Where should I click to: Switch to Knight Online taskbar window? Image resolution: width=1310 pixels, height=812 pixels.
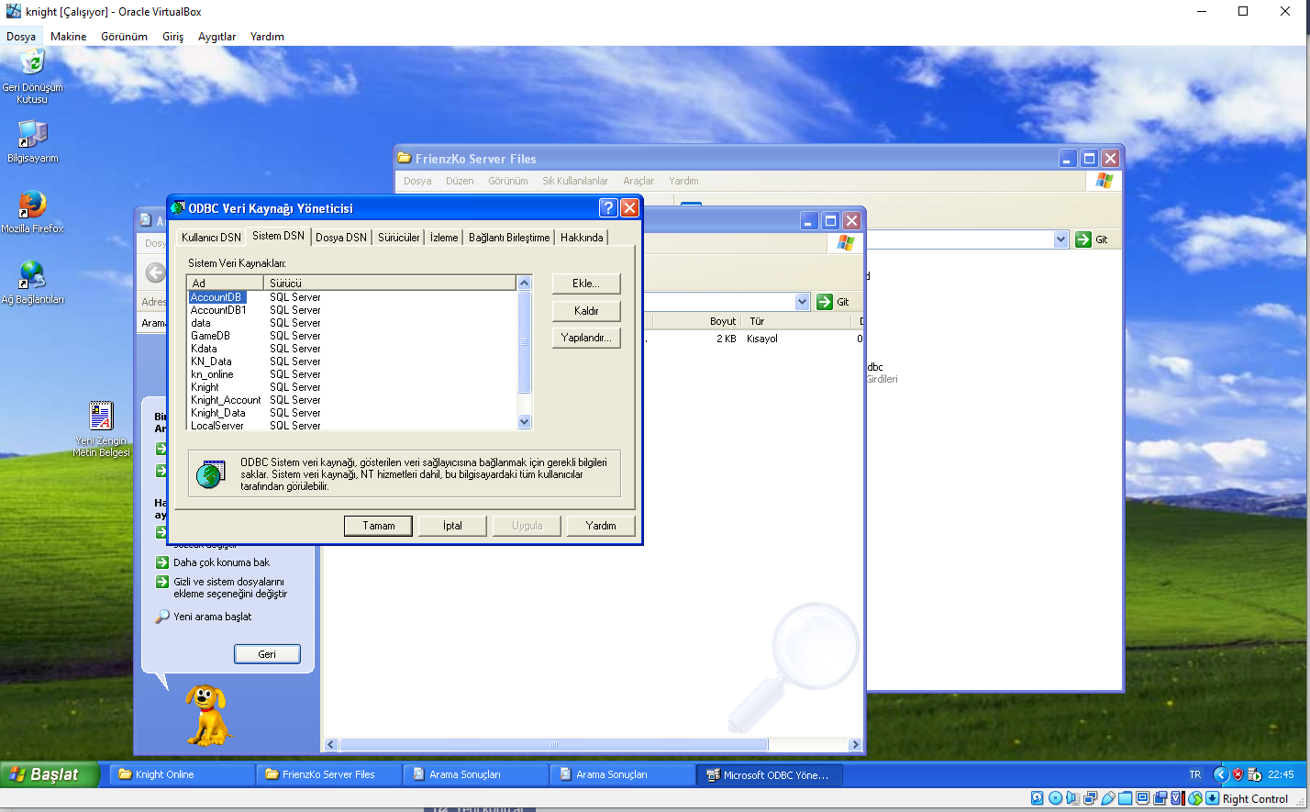coord(183,774)
